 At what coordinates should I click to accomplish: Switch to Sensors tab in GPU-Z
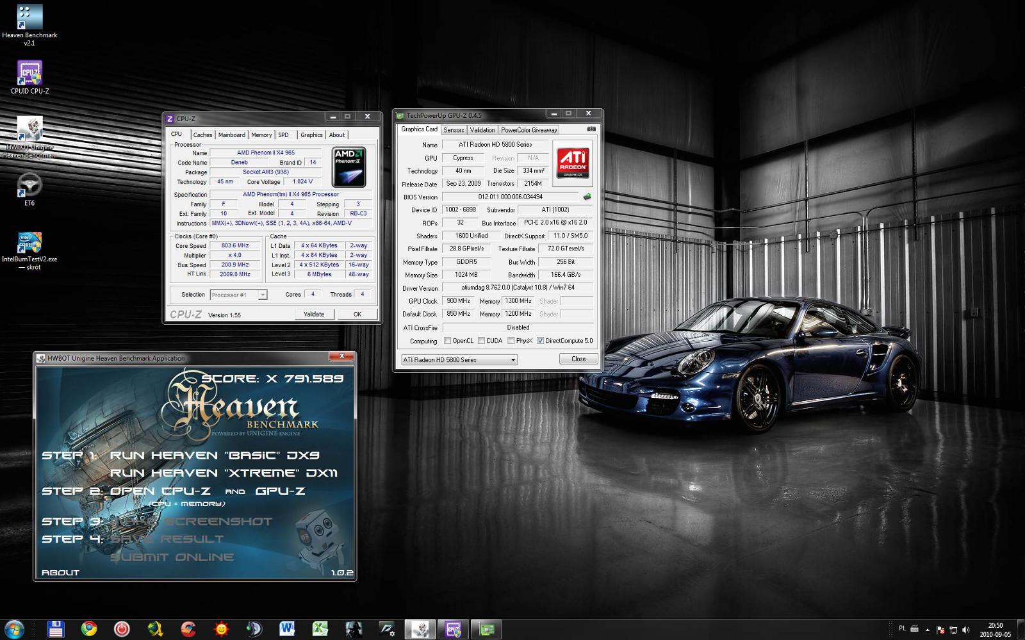click(454, 130)
